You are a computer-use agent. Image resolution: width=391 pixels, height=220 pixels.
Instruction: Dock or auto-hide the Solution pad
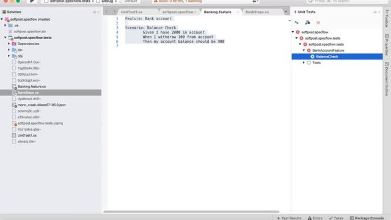coord(95,12)
